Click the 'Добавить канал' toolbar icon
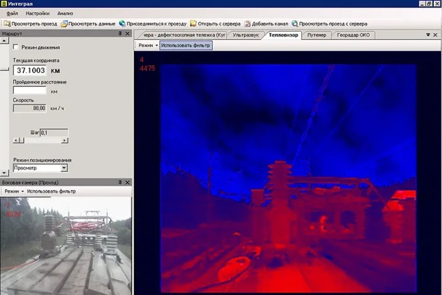The height and width of the screenshot is (295, 442). (247, 24)
